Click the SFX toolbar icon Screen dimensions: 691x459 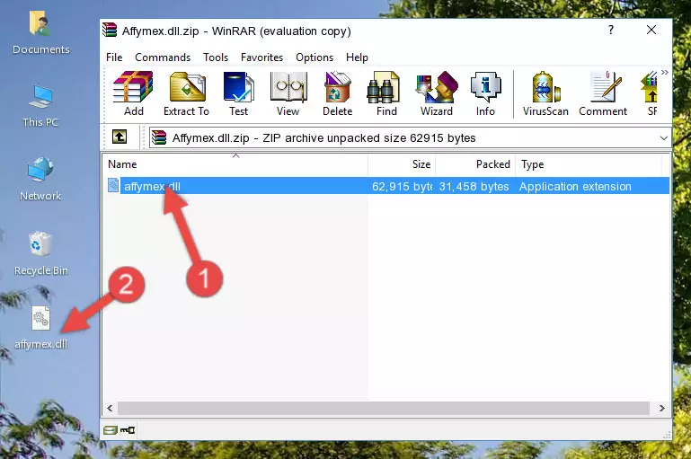point(650,93)
